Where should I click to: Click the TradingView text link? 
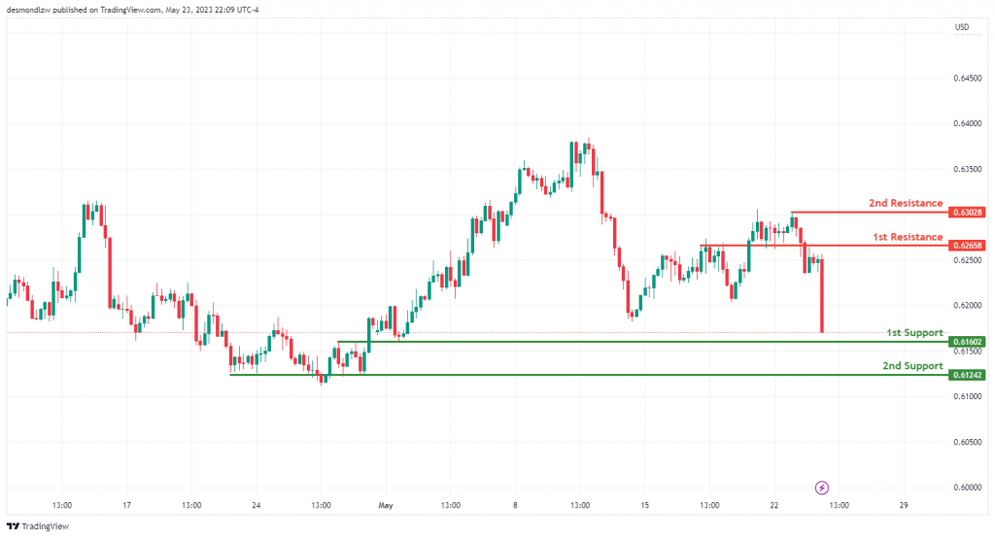coord(45,526)
